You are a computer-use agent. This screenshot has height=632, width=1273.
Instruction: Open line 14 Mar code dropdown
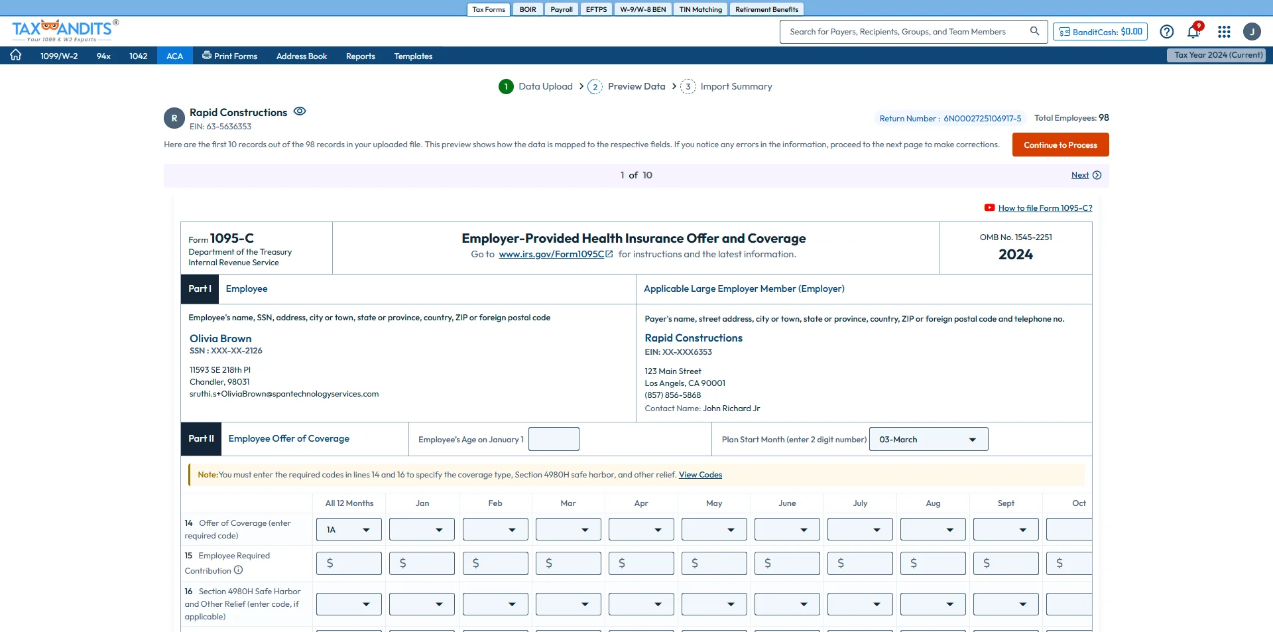[x=568, y=529]
